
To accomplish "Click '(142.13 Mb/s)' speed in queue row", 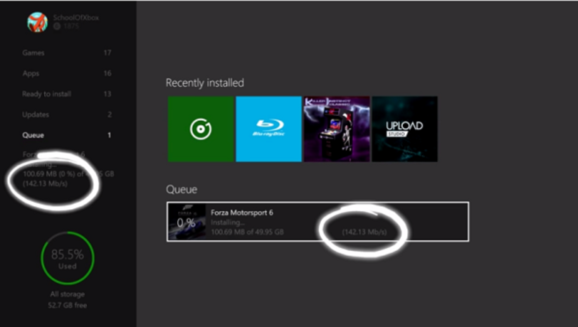I will pyautogui.click(x=364, y=232).
